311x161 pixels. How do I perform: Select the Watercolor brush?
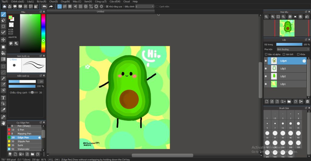[24, 149]
